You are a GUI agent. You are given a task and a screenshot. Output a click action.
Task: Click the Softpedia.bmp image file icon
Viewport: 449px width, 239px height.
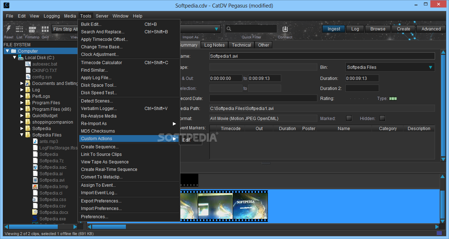(x=35, y=186)
